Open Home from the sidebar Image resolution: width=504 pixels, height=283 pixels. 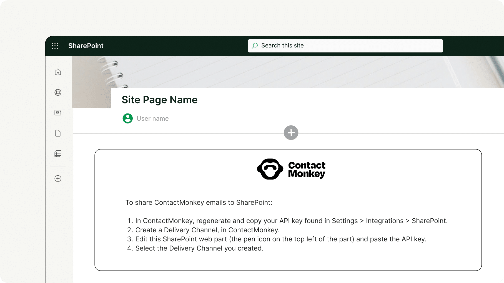click(x=58, y=72)
